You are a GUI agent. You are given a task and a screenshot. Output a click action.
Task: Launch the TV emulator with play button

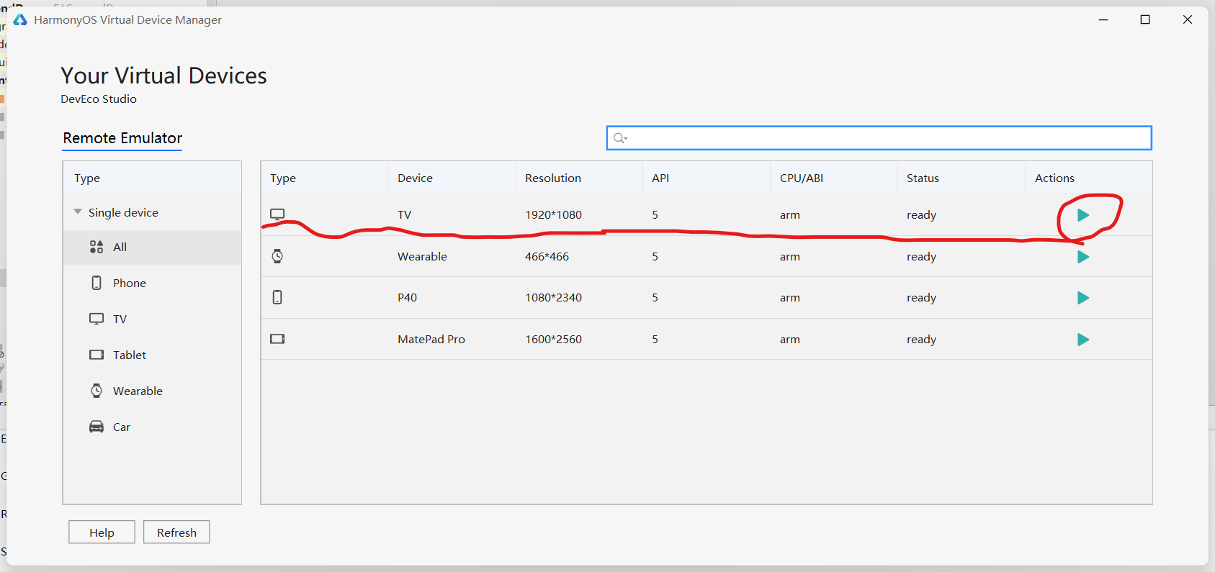[1082, 215]
